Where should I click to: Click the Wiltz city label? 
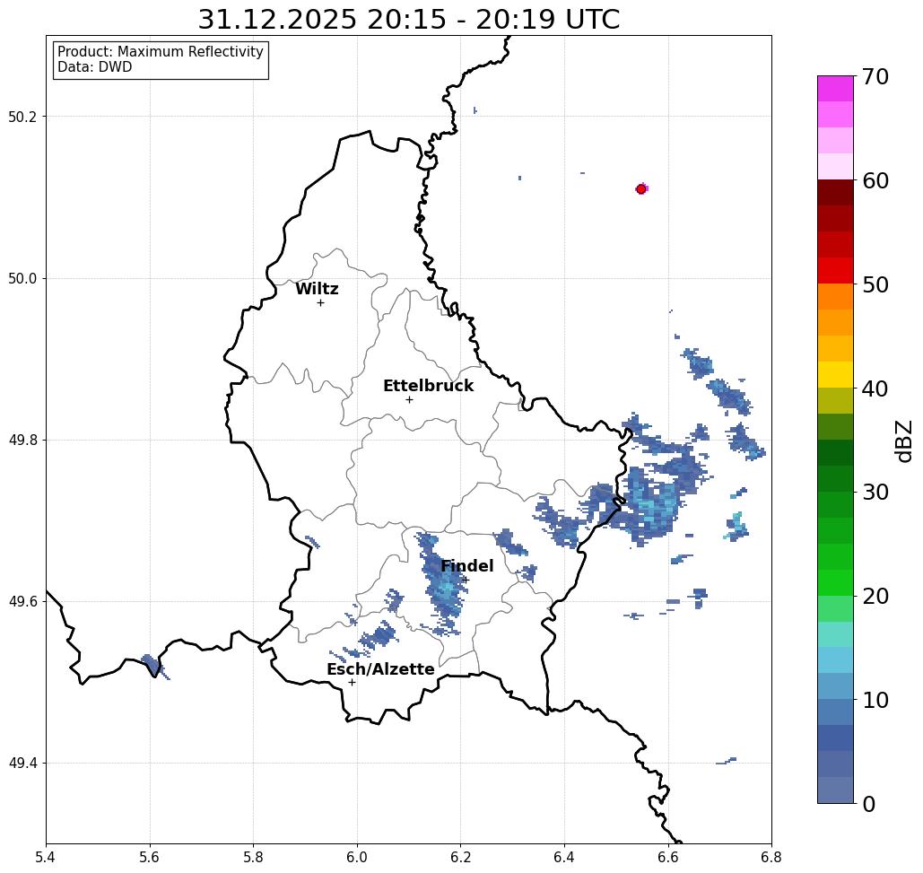point(317,289)
